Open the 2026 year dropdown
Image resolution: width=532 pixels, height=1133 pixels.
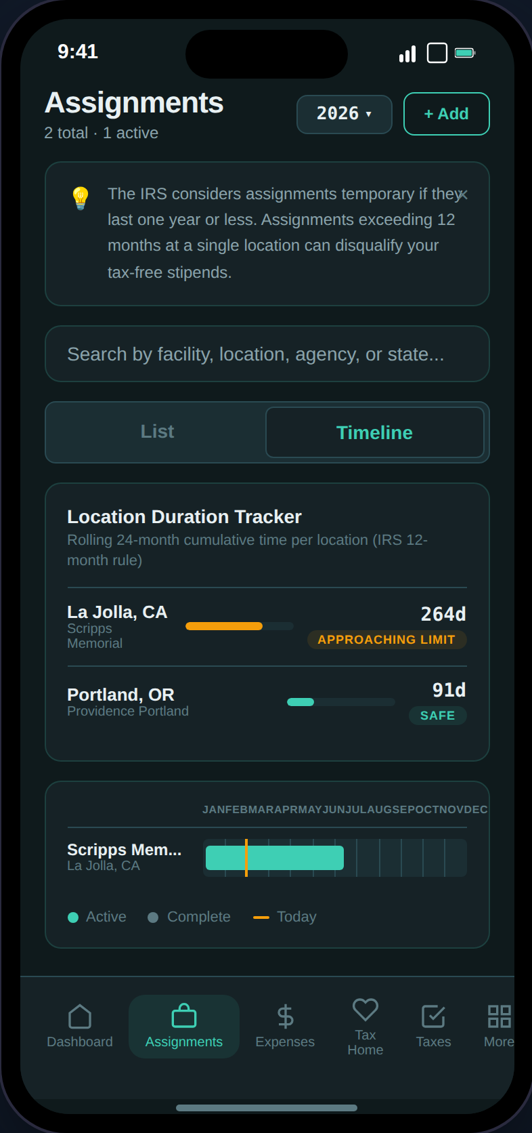(x=344, y=114)
